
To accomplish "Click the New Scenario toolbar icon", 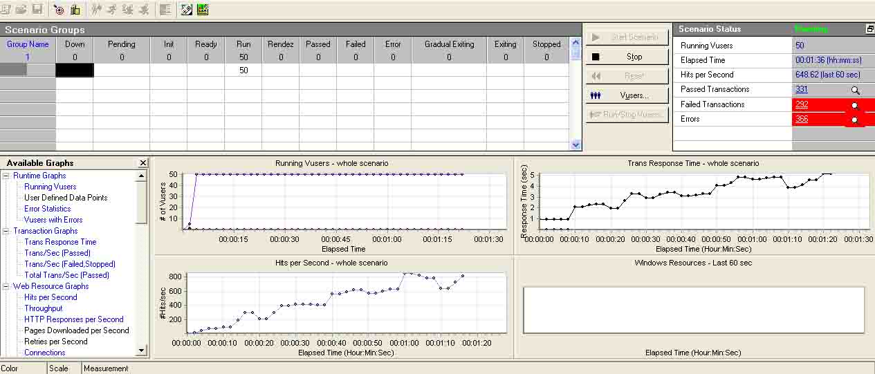I will [6, 10].
